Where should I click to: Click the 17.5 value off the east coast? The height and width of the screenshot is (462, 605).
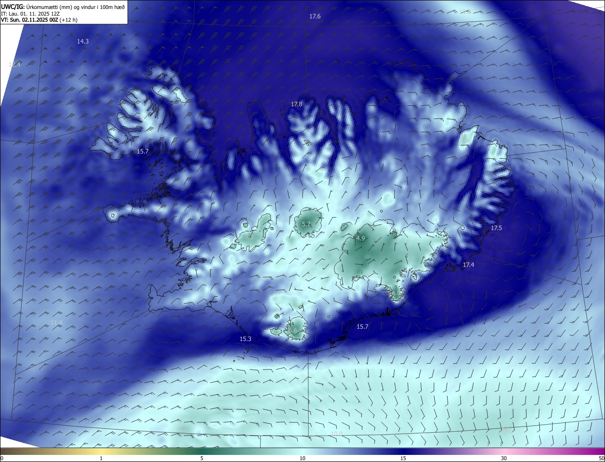[496, 228]
